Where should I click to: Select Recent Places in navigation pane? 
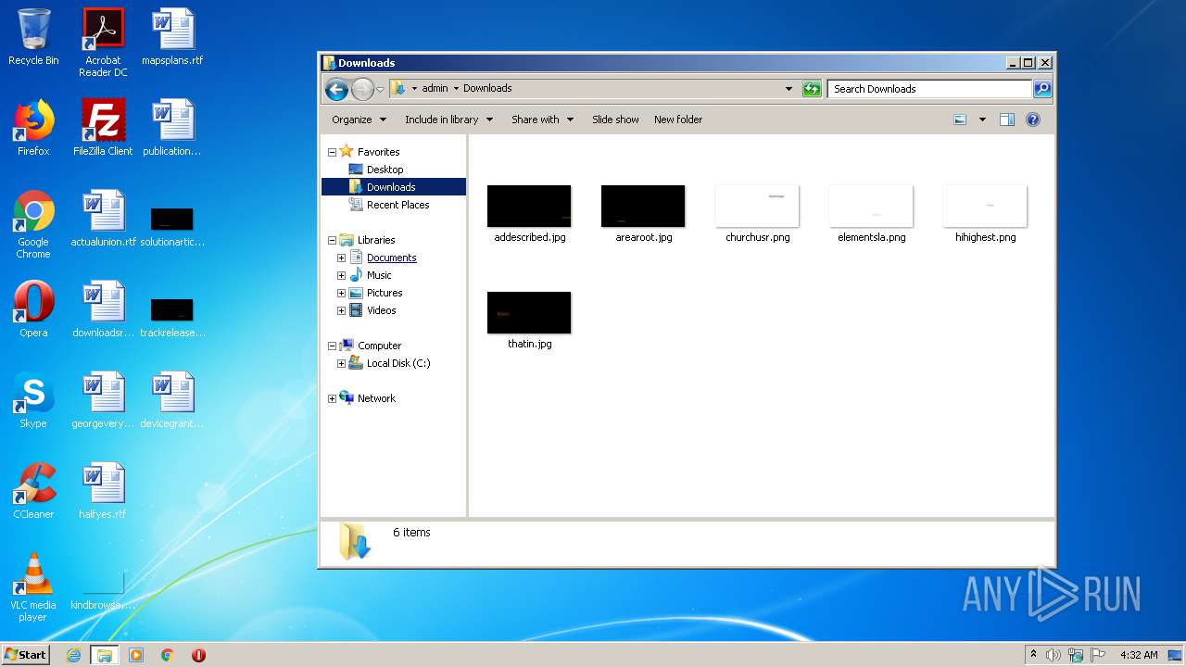coord(397,205)
